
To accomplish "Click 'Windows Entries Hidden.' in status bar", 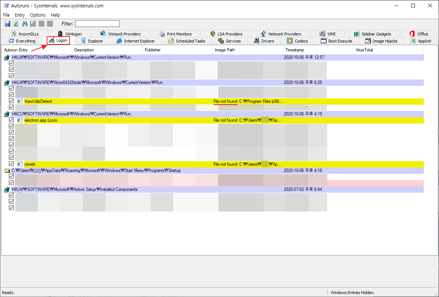I will pyautogui.click(x=352, y=293).
